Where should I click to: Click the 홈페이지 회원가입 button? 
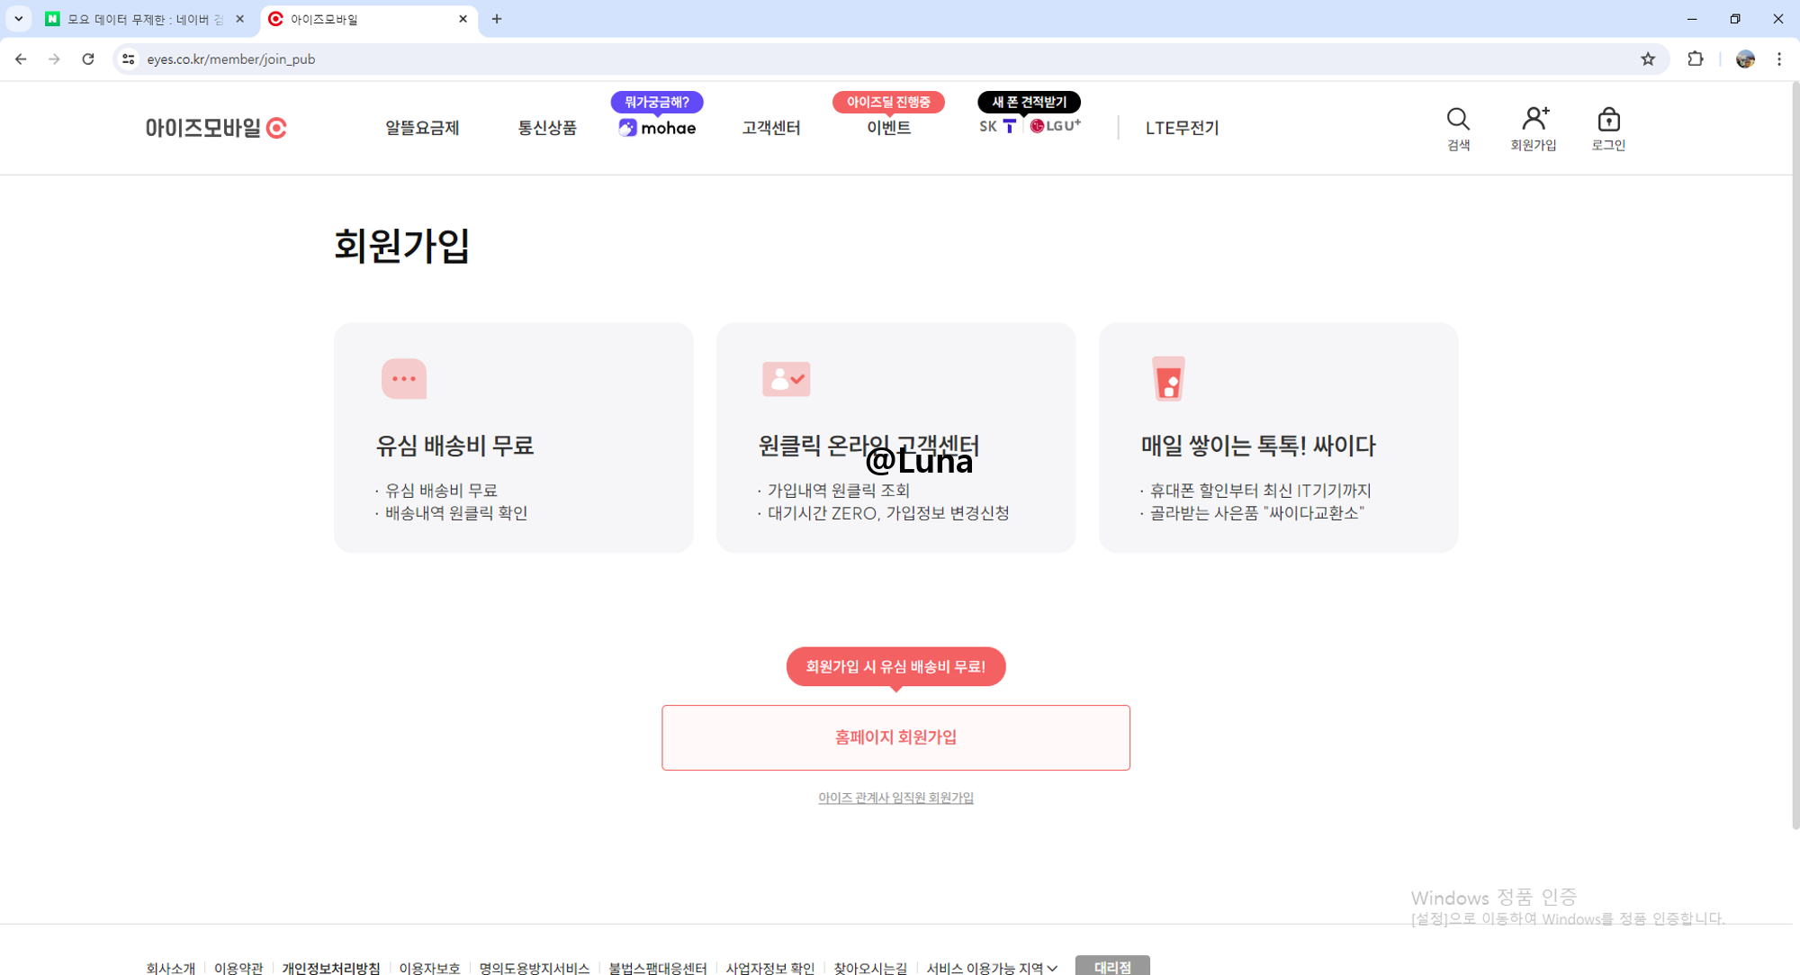(895, 737)
